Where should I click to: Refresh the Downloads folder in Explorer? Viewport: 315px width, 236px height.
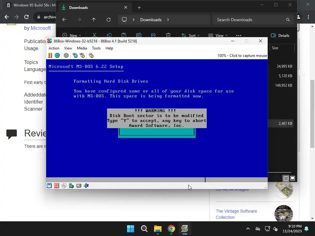point(109,20)
